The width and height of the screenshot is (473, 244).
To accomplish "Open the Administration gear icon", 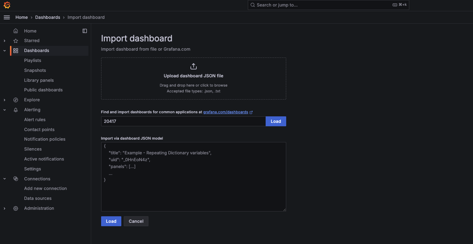I will click(x=15, y=208).
